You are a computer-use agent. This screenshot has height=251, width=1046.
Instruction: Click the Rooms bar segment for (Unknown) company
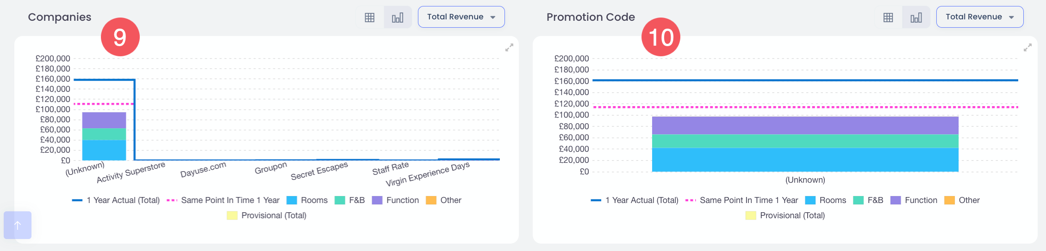click(x=104, y=150)
